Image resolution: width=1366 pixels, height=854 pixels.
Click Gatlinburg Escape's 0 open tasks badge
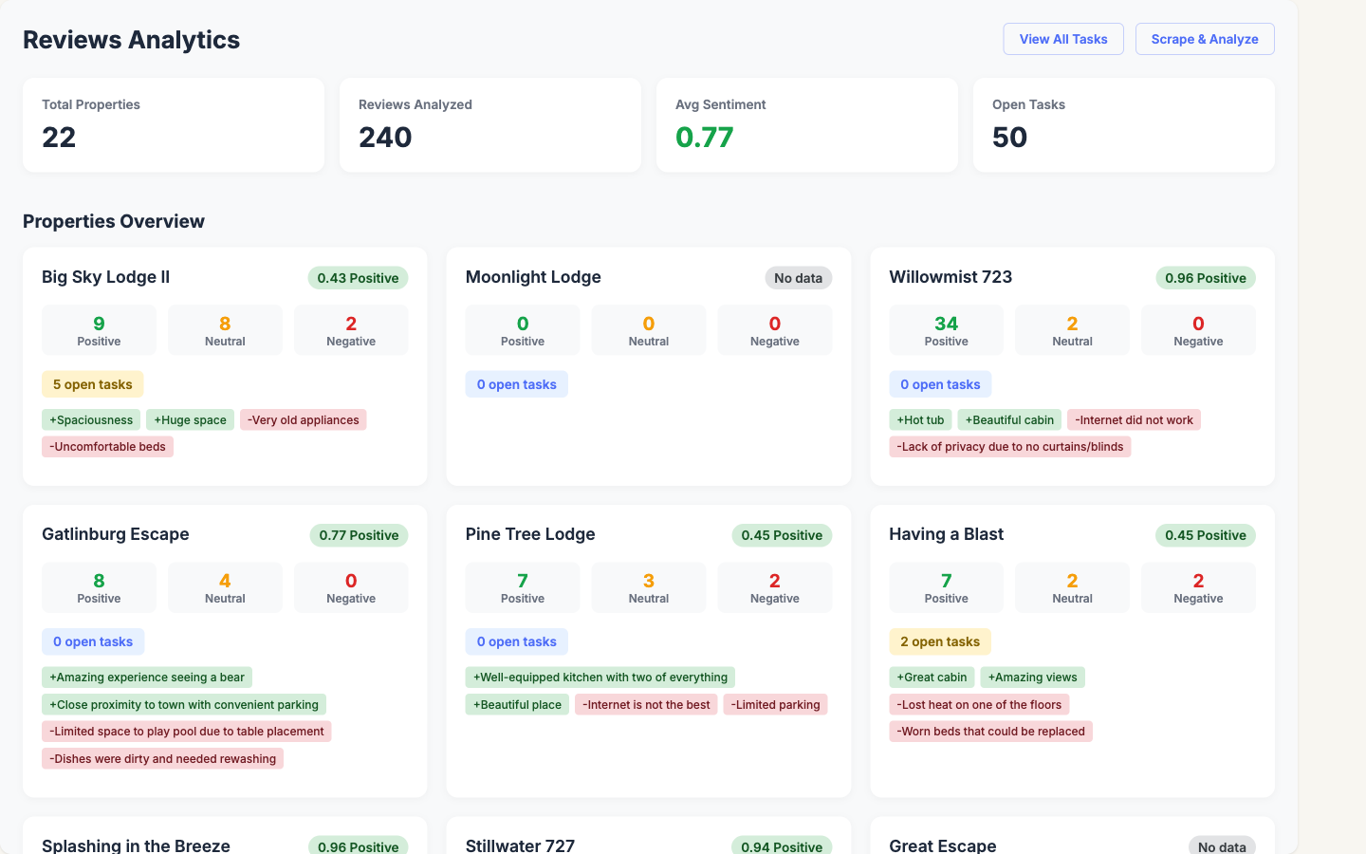[x=93, y=641]
